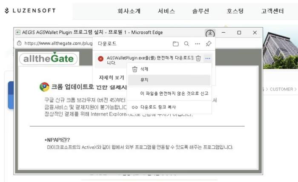
Task: Toggle the more actions button for AGSWalletPlugin.exe
Action: [207, 59]
